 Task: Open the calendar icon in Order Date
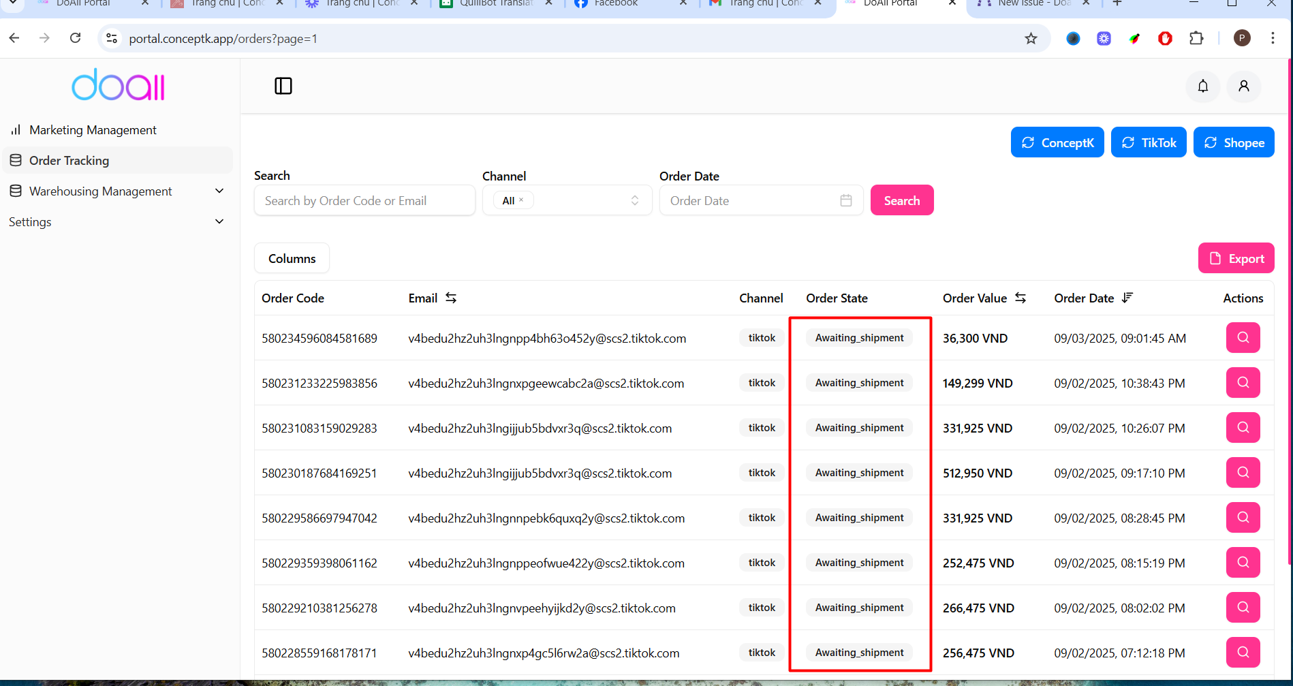845,200
